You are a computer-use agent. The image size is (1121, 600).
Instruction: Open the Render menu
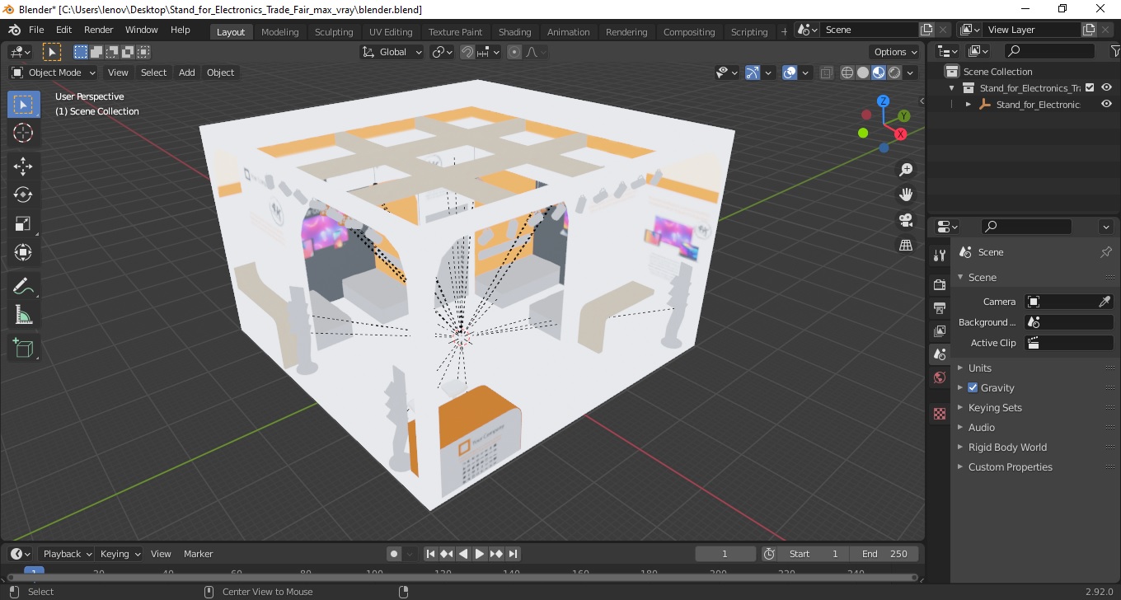click(99, 30)
